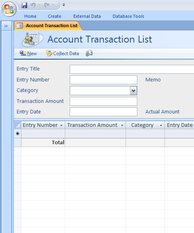Select the Entry Date column header
194x233 pixels.
tap(179, 125)
